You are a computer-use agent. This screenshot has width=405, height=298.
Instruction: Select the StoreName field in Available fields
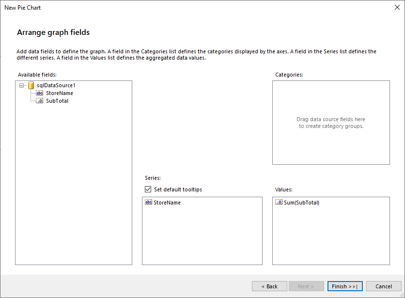[x=60, y=93]
